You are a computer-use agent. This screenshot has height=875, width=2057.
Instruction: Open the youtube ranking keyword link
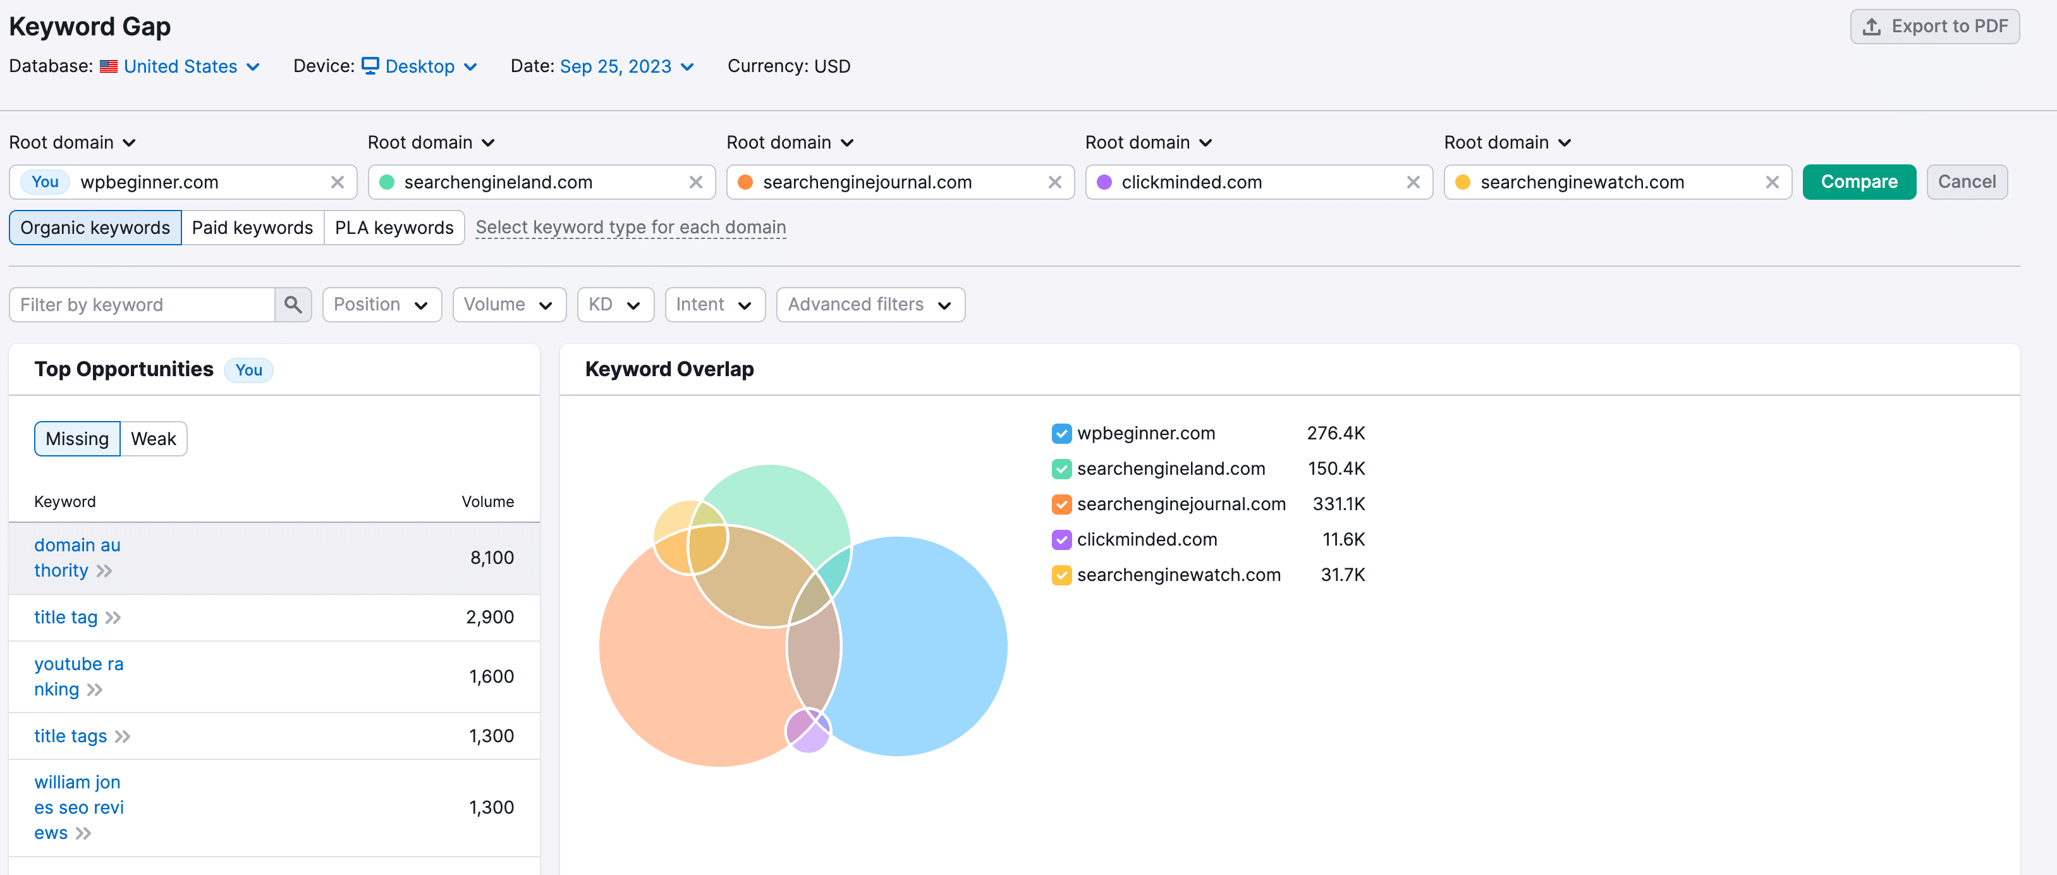78,677
